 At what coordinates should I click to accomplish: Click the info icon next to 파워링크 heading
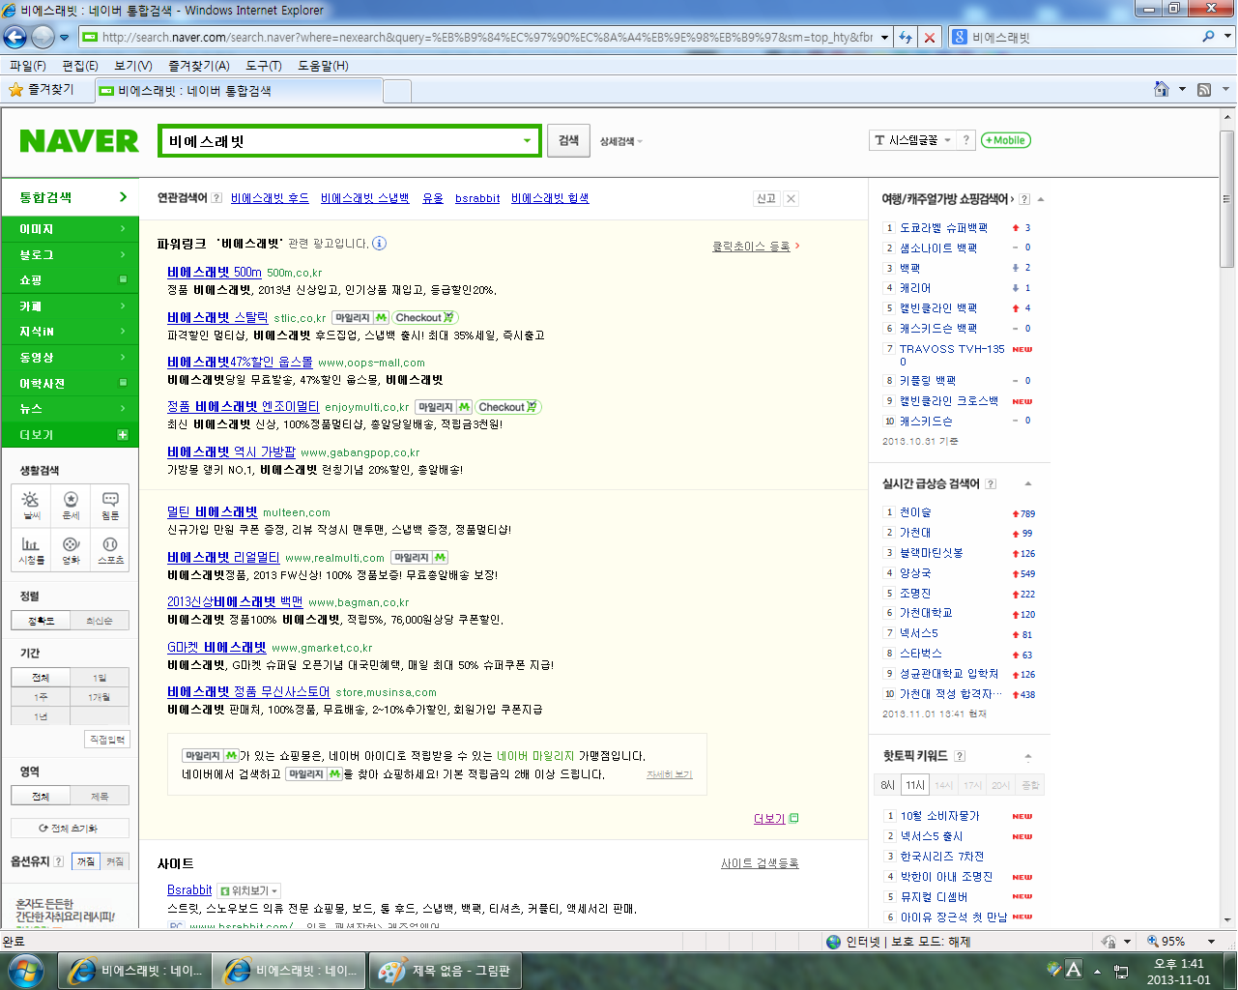point(379,243)
